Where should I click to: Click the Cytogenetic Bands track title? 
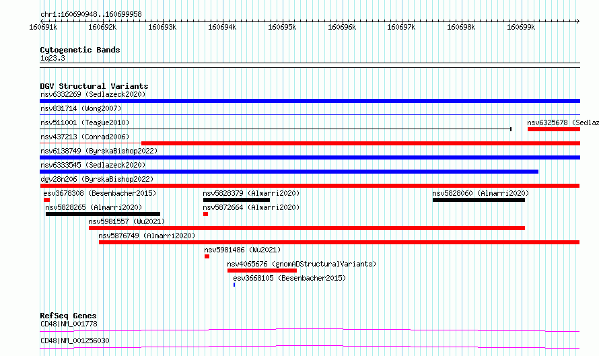click(x=80, y=50)
